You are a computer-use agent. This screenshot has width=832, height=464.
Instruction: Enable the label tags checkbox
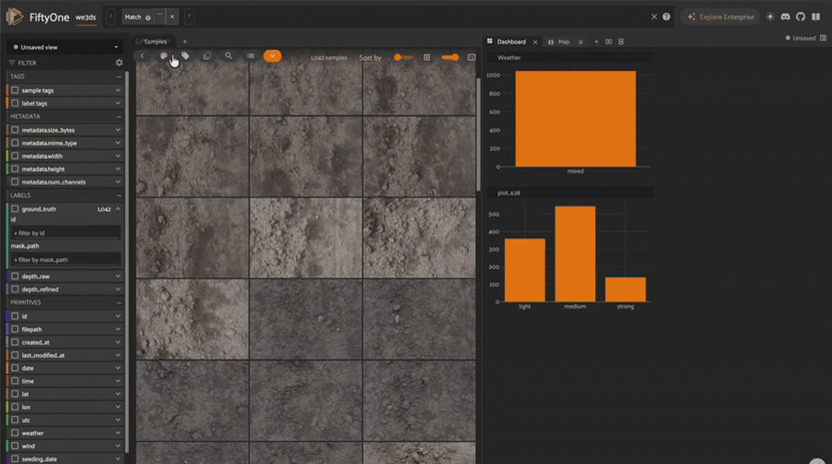pos(15,103)
